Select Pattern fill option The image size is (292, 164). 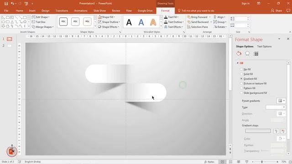247,88
